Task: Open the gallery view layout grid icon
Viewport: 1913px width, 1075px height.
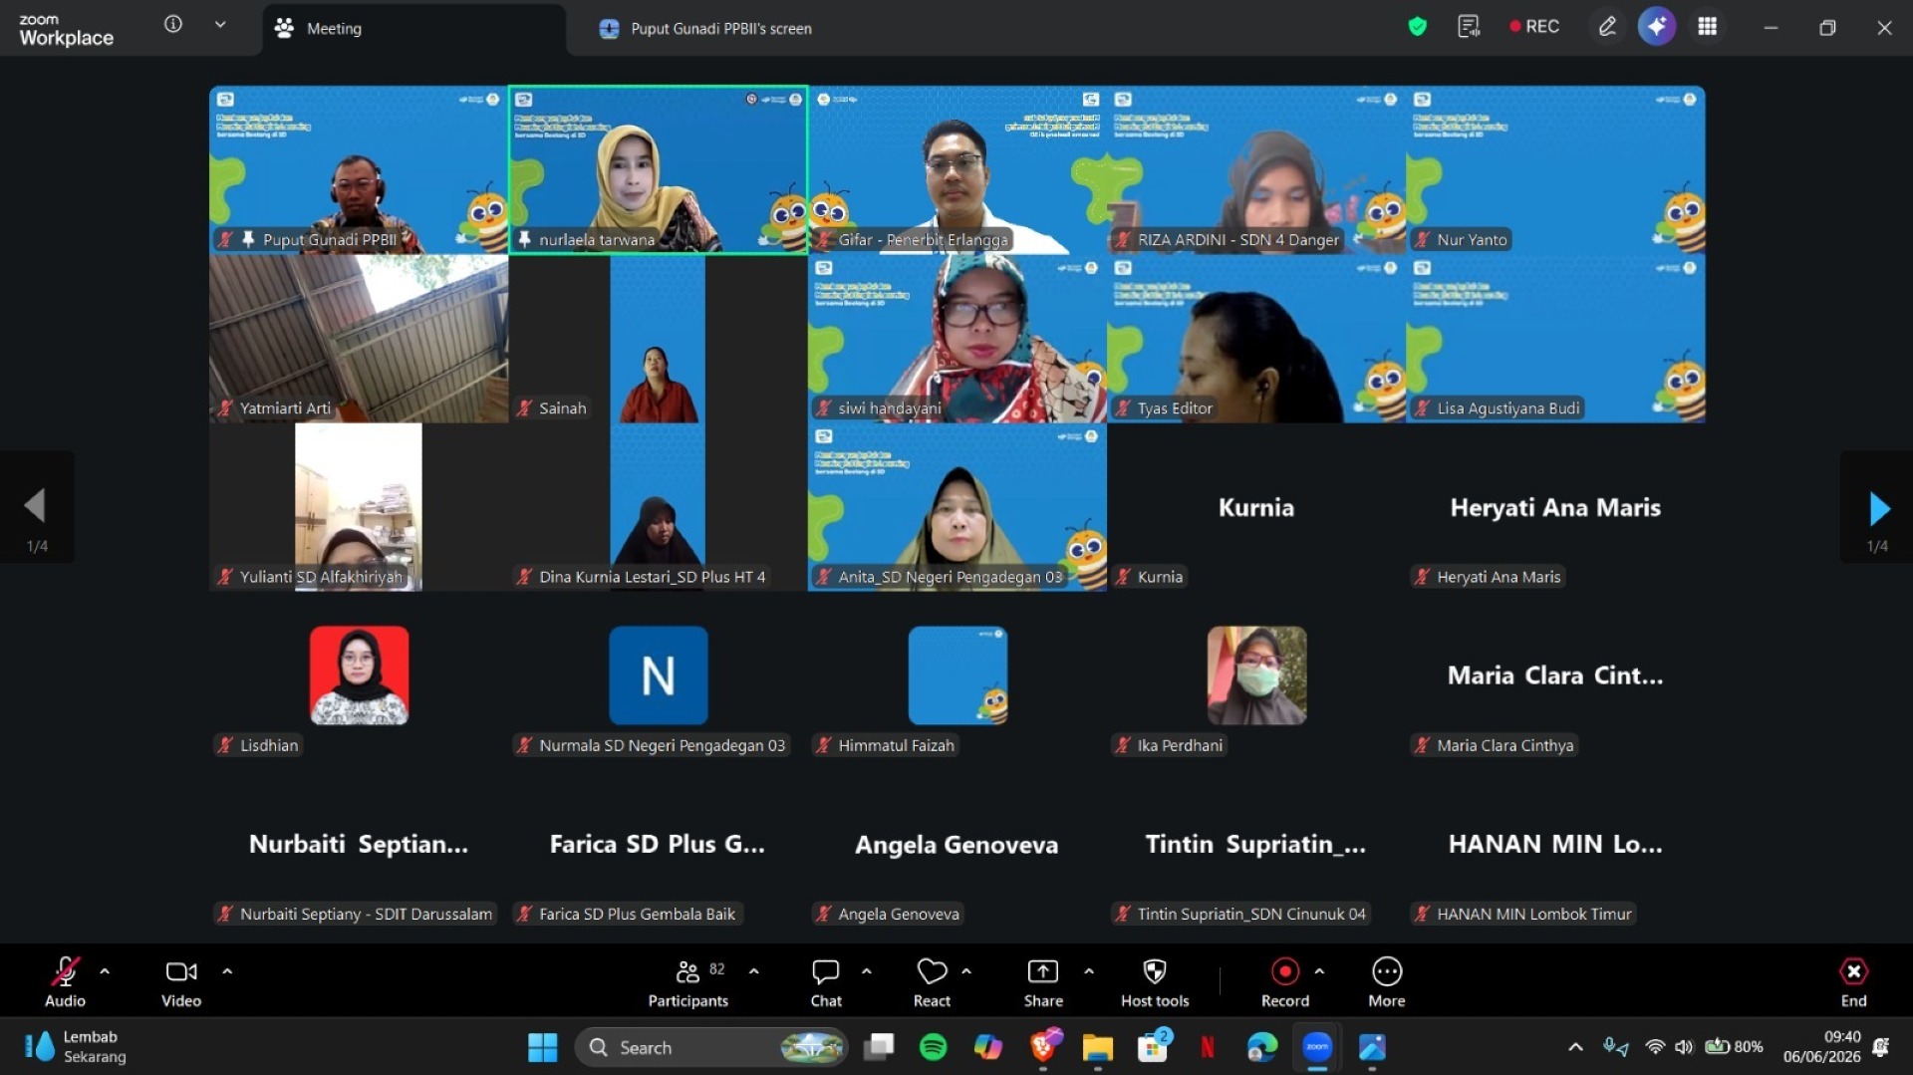Action: 1708,27
